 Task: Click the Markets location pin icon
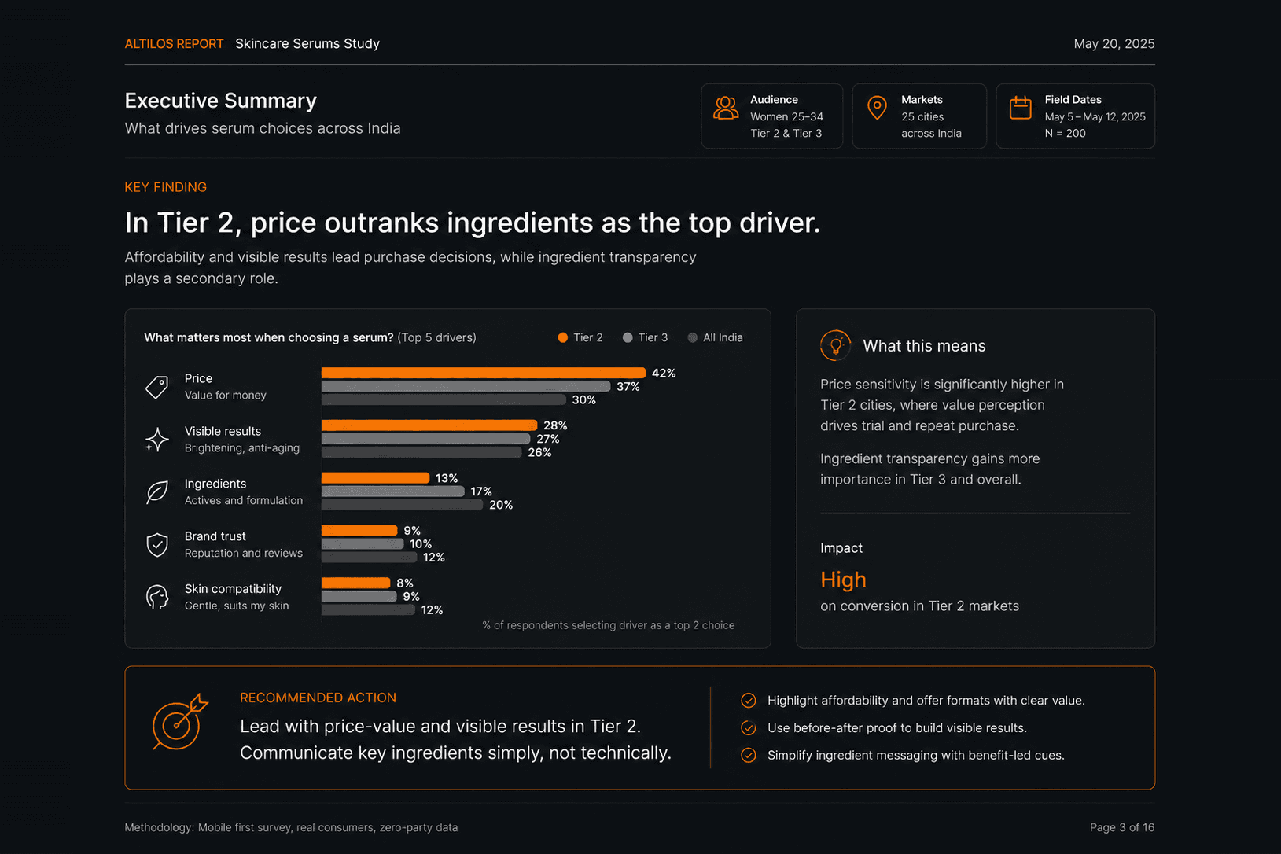pos(877,108)
